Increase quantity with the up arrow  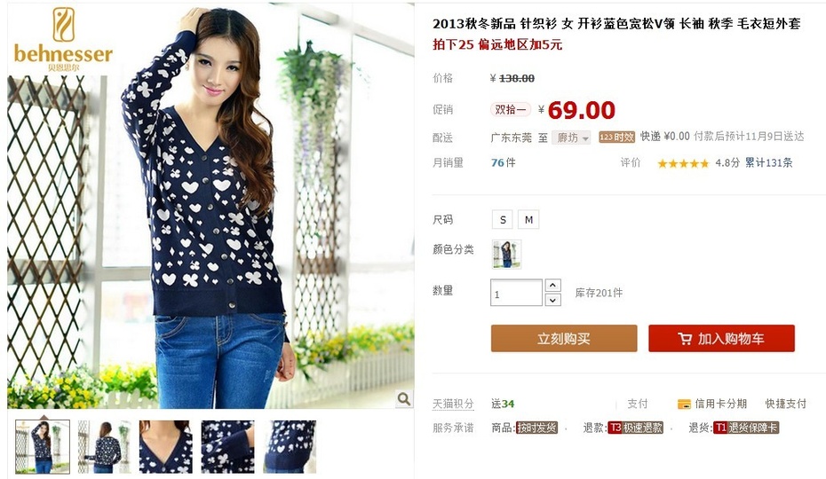pyautogui.click(x=552, y=286)
